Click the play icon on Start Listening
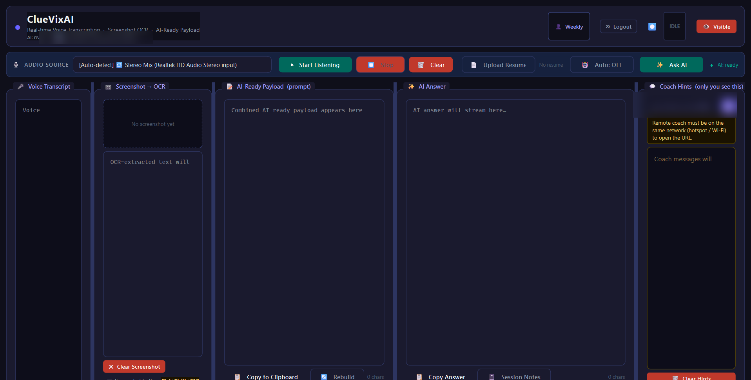This screenshot has width=751, height=380. (292, 65)
